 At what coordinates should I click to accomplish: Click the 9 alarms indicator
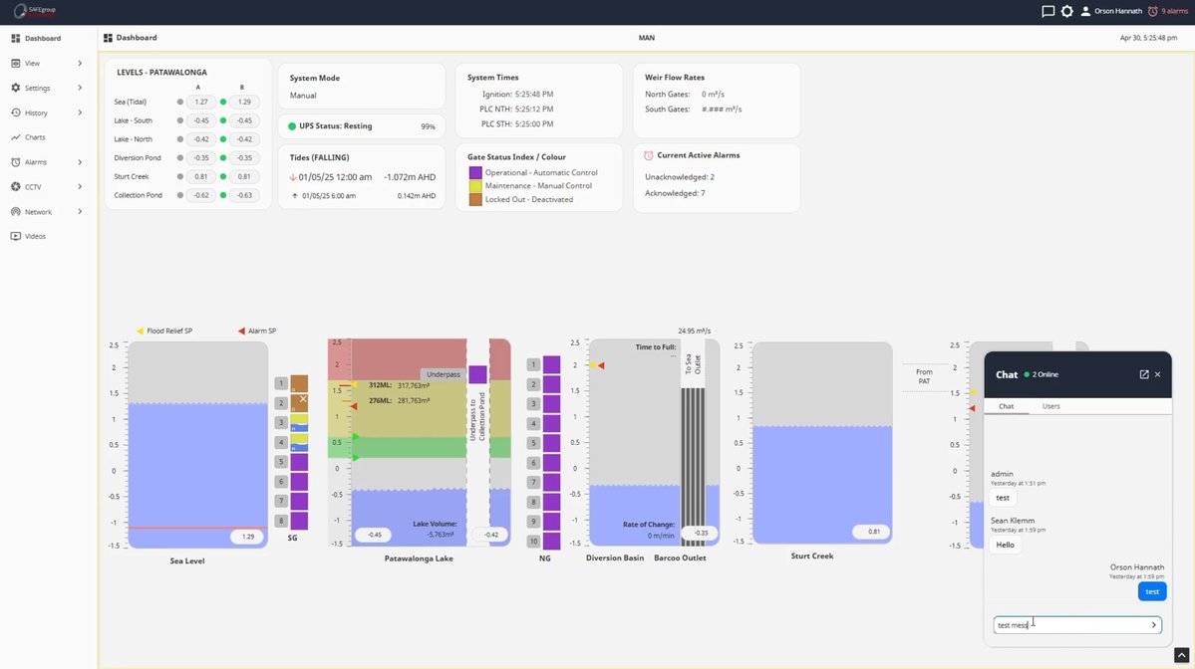pos(1168,11)
